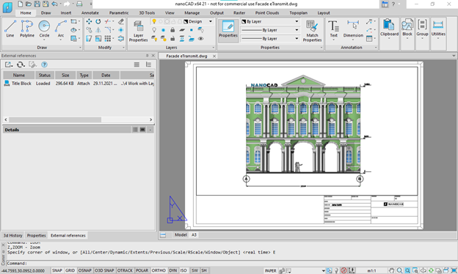Toggle O3D SNAP in status bar
The height and width of the screenshot is (274, 458).
tap(104, 270)
